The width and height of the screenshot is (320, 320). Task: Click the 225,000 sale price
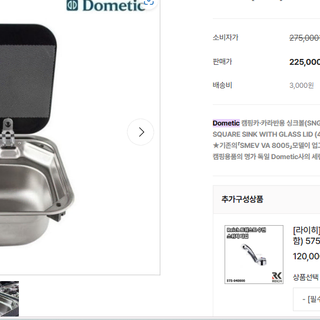[x=305, y=62]
